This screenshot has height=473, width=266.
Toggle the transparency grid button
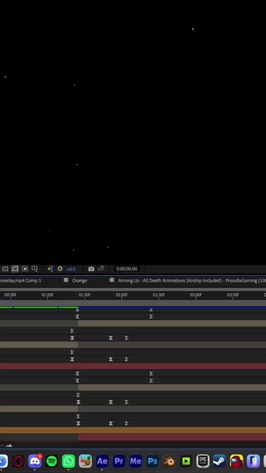point(5,269)
